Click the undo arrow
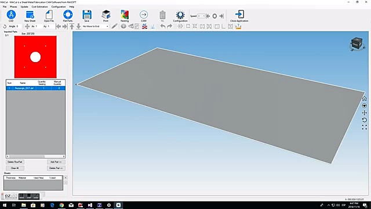This screenshot has width=371, height=209. pos(163,26)
